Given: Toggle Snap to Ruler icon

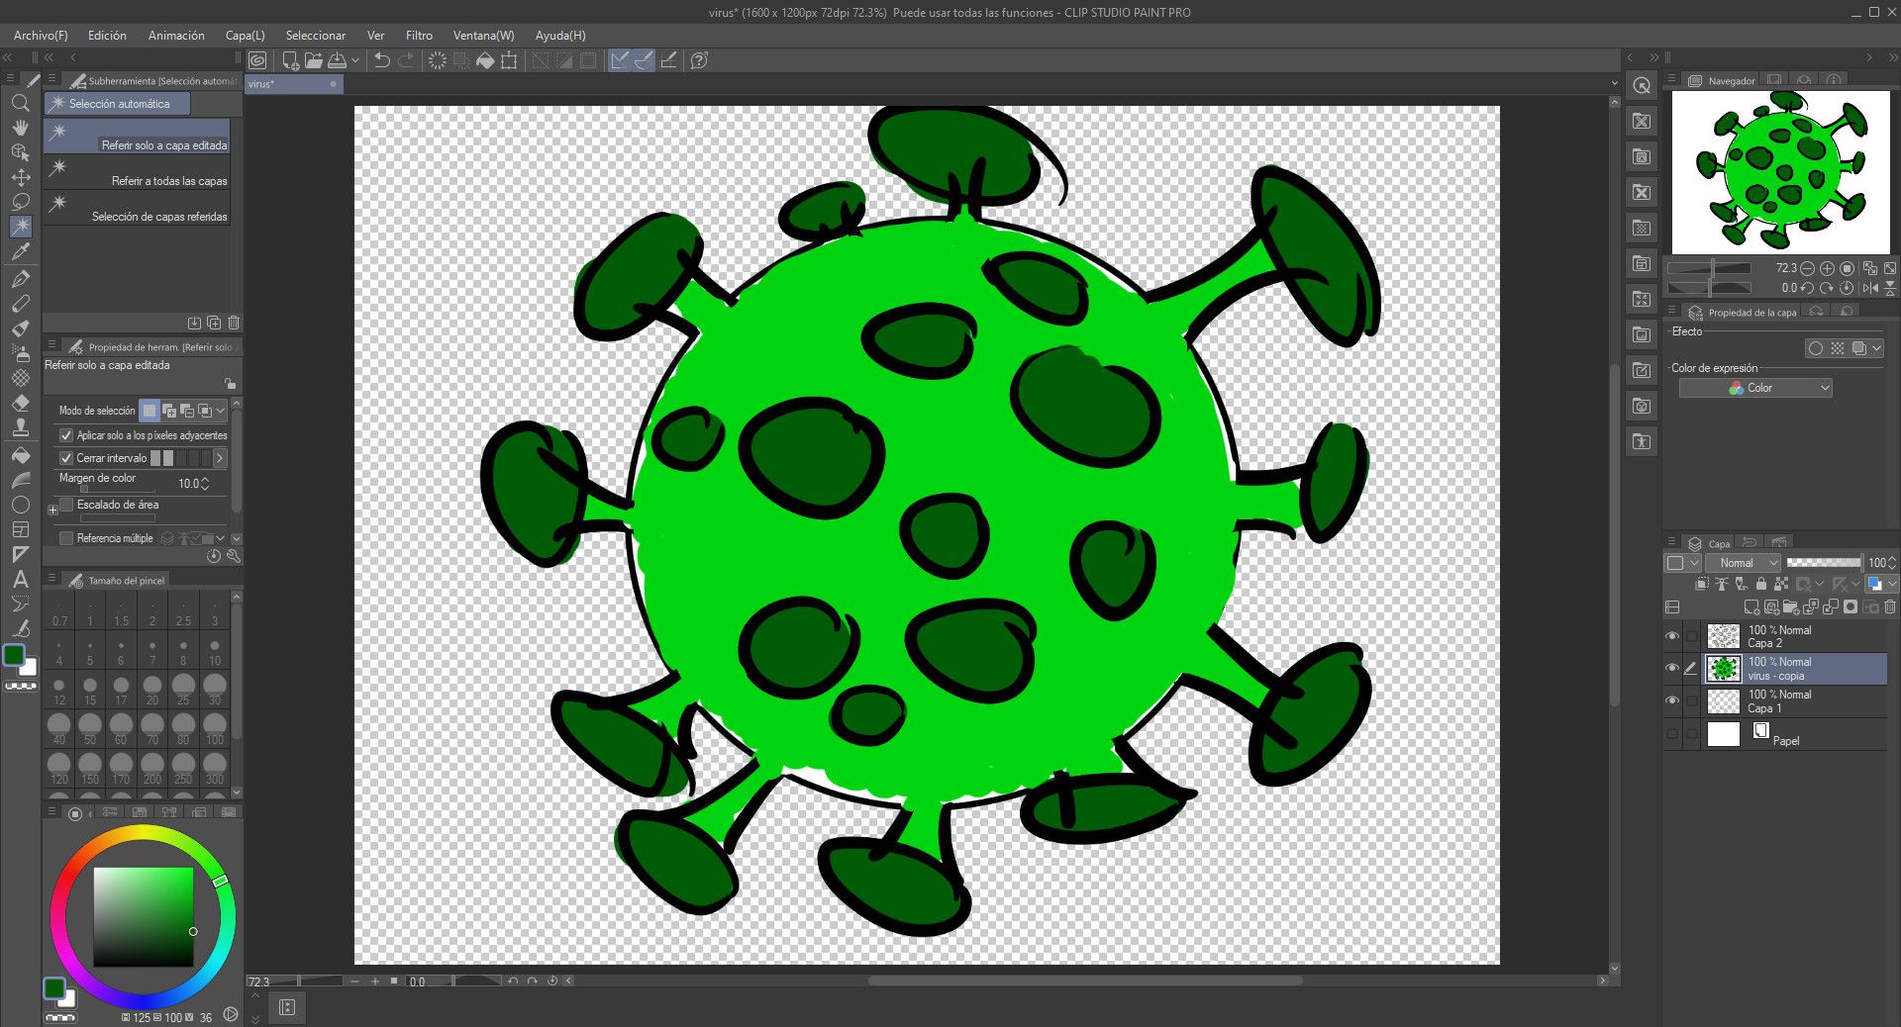Looking at the screenshot, I should 620,60.
